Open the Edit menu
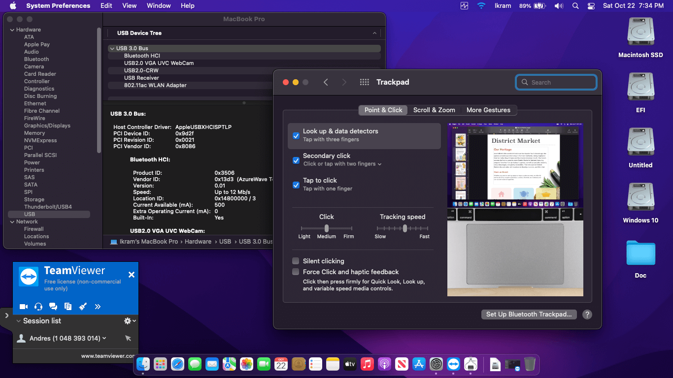Viewport: 673px width, 378px height. (x=106, y=6)
